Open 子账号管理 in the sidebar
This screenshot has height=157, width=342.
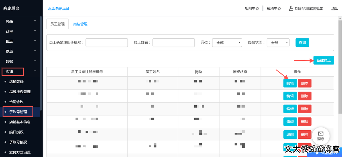click(x=18, y=112)
